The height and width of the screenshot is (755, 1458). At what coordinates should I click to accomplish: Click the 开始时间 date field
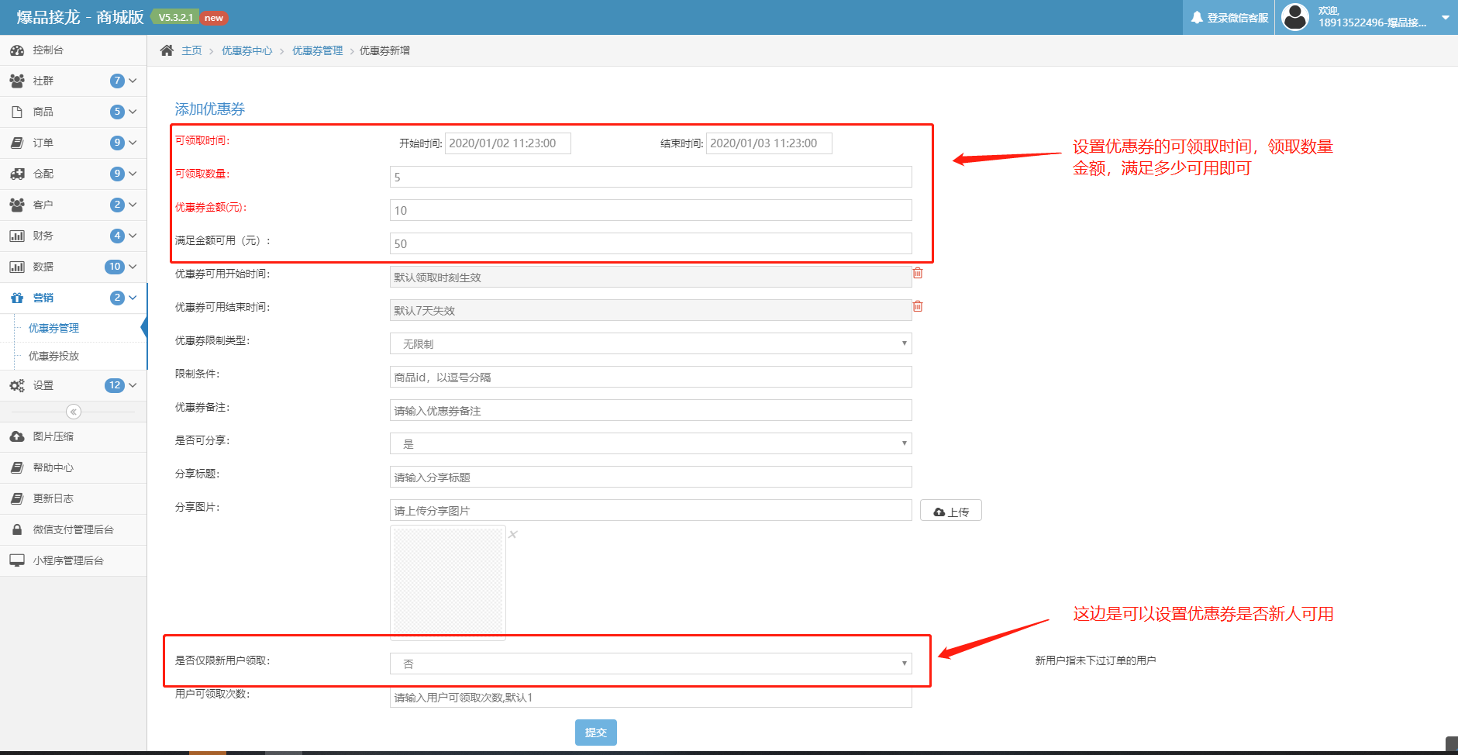[x=508, y=143]
